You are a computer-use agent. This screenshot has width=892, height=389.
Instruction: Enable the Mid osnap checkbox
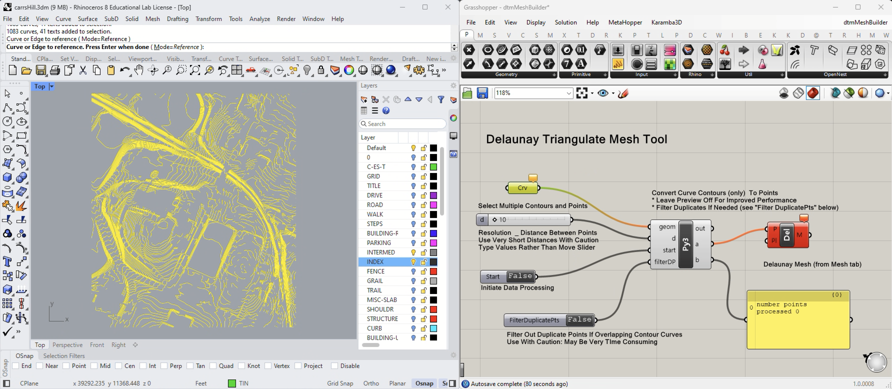[x=94, y=366]
